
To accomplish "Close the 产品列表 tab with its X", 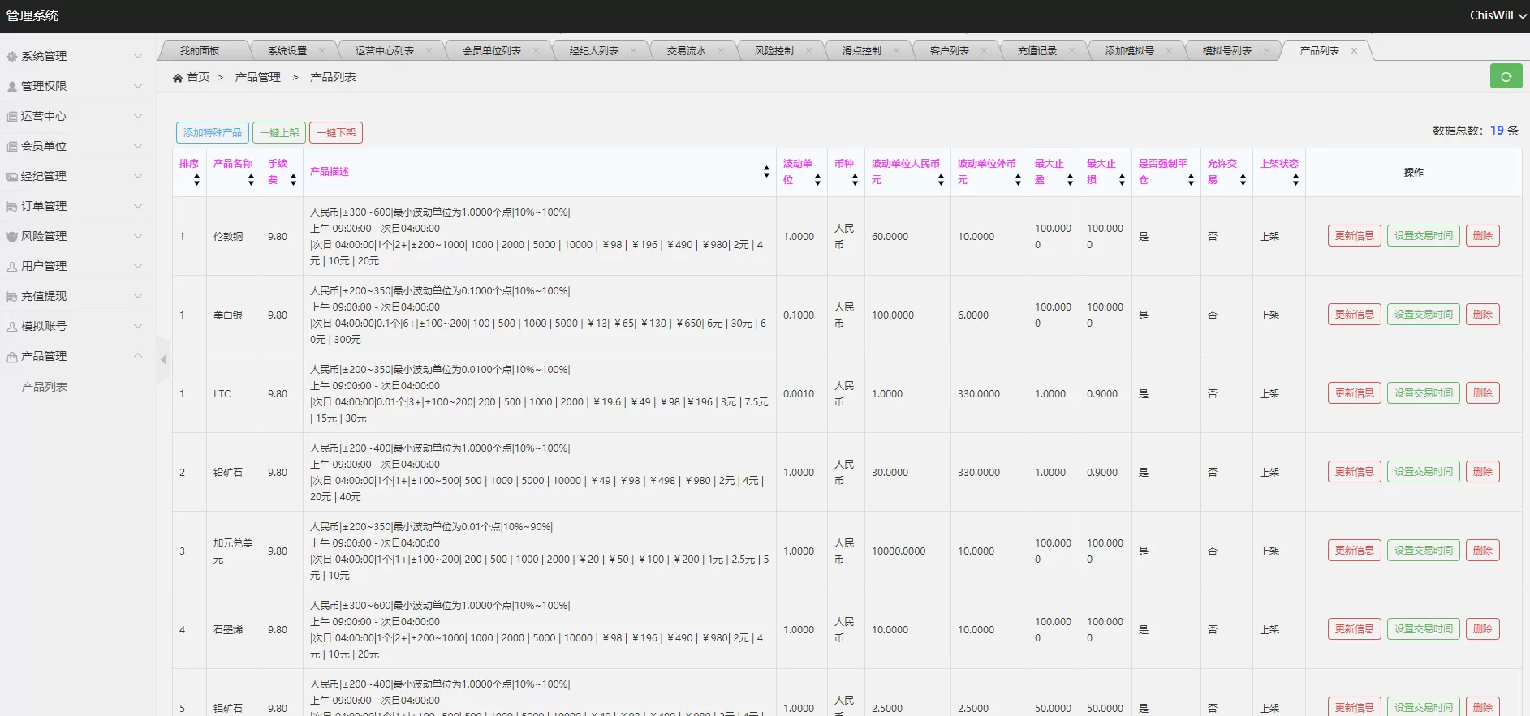I will pos(1354,51).
